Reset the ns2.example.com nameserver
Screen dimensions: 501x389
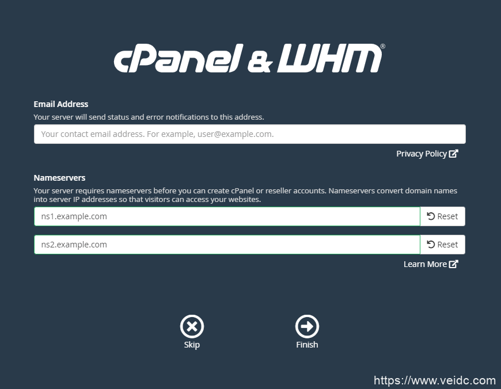442,245
